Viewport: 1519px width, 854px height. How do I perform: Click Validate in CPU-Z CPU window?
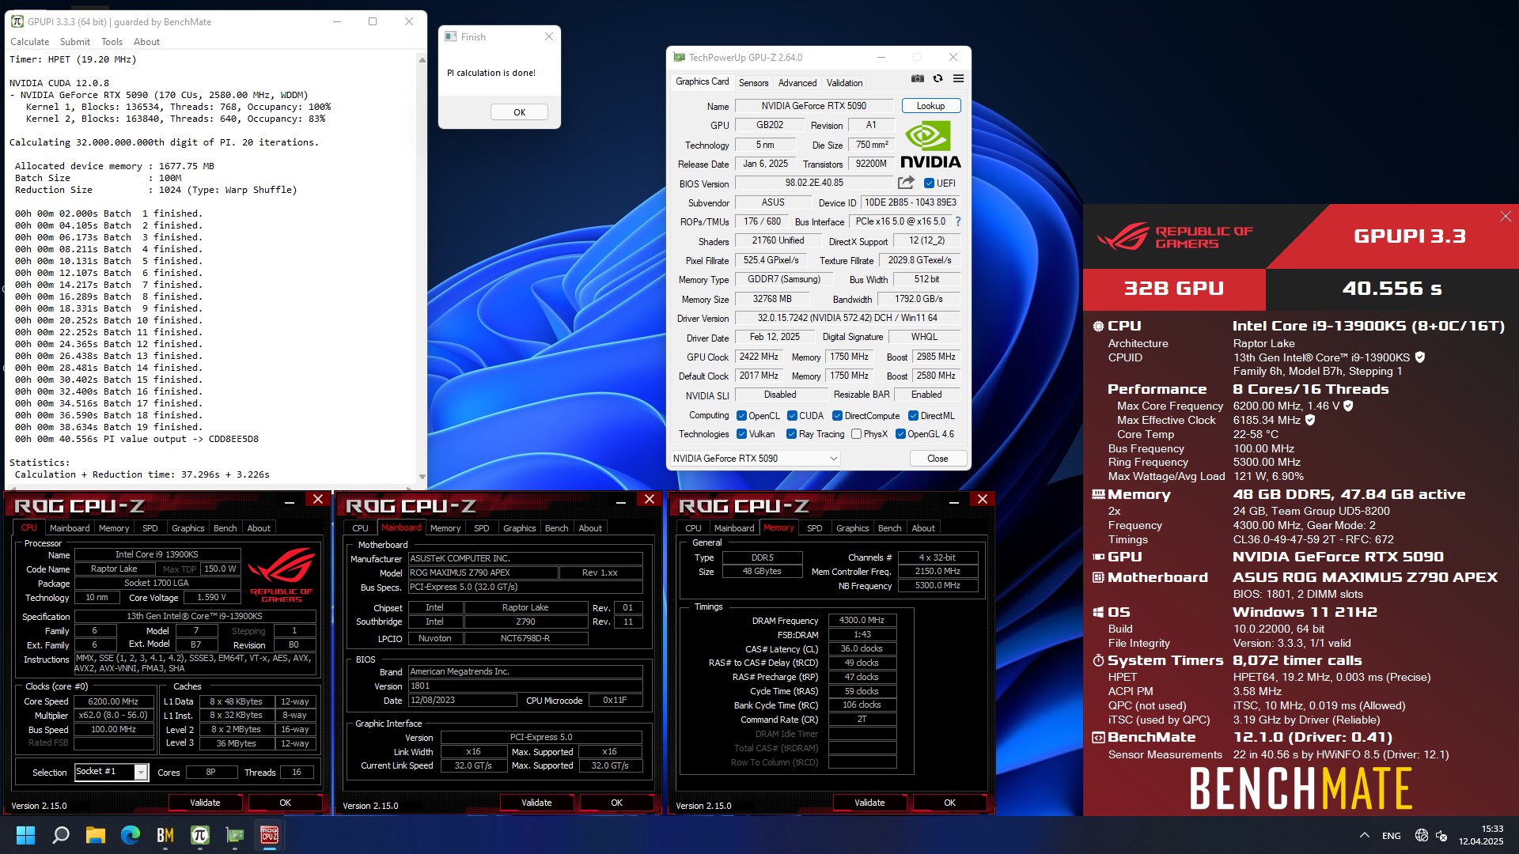pyautogui.click(x=205, y=803)
